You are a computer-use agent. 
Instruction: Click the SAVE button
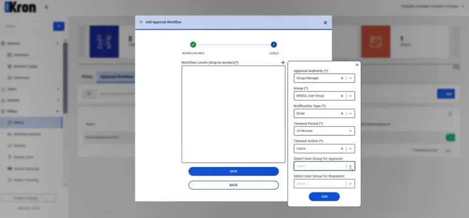tap(233, 171)
